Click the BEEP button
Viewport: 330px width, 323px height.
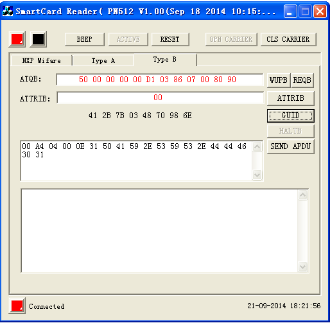(85, 39)
